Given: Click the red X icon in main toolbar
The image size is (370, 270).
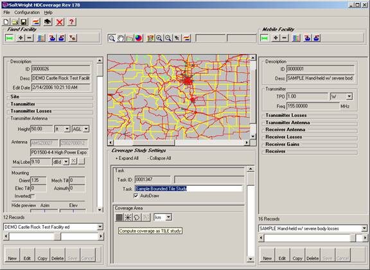Looking at the screenshot, I should click(x=60, y=22).
